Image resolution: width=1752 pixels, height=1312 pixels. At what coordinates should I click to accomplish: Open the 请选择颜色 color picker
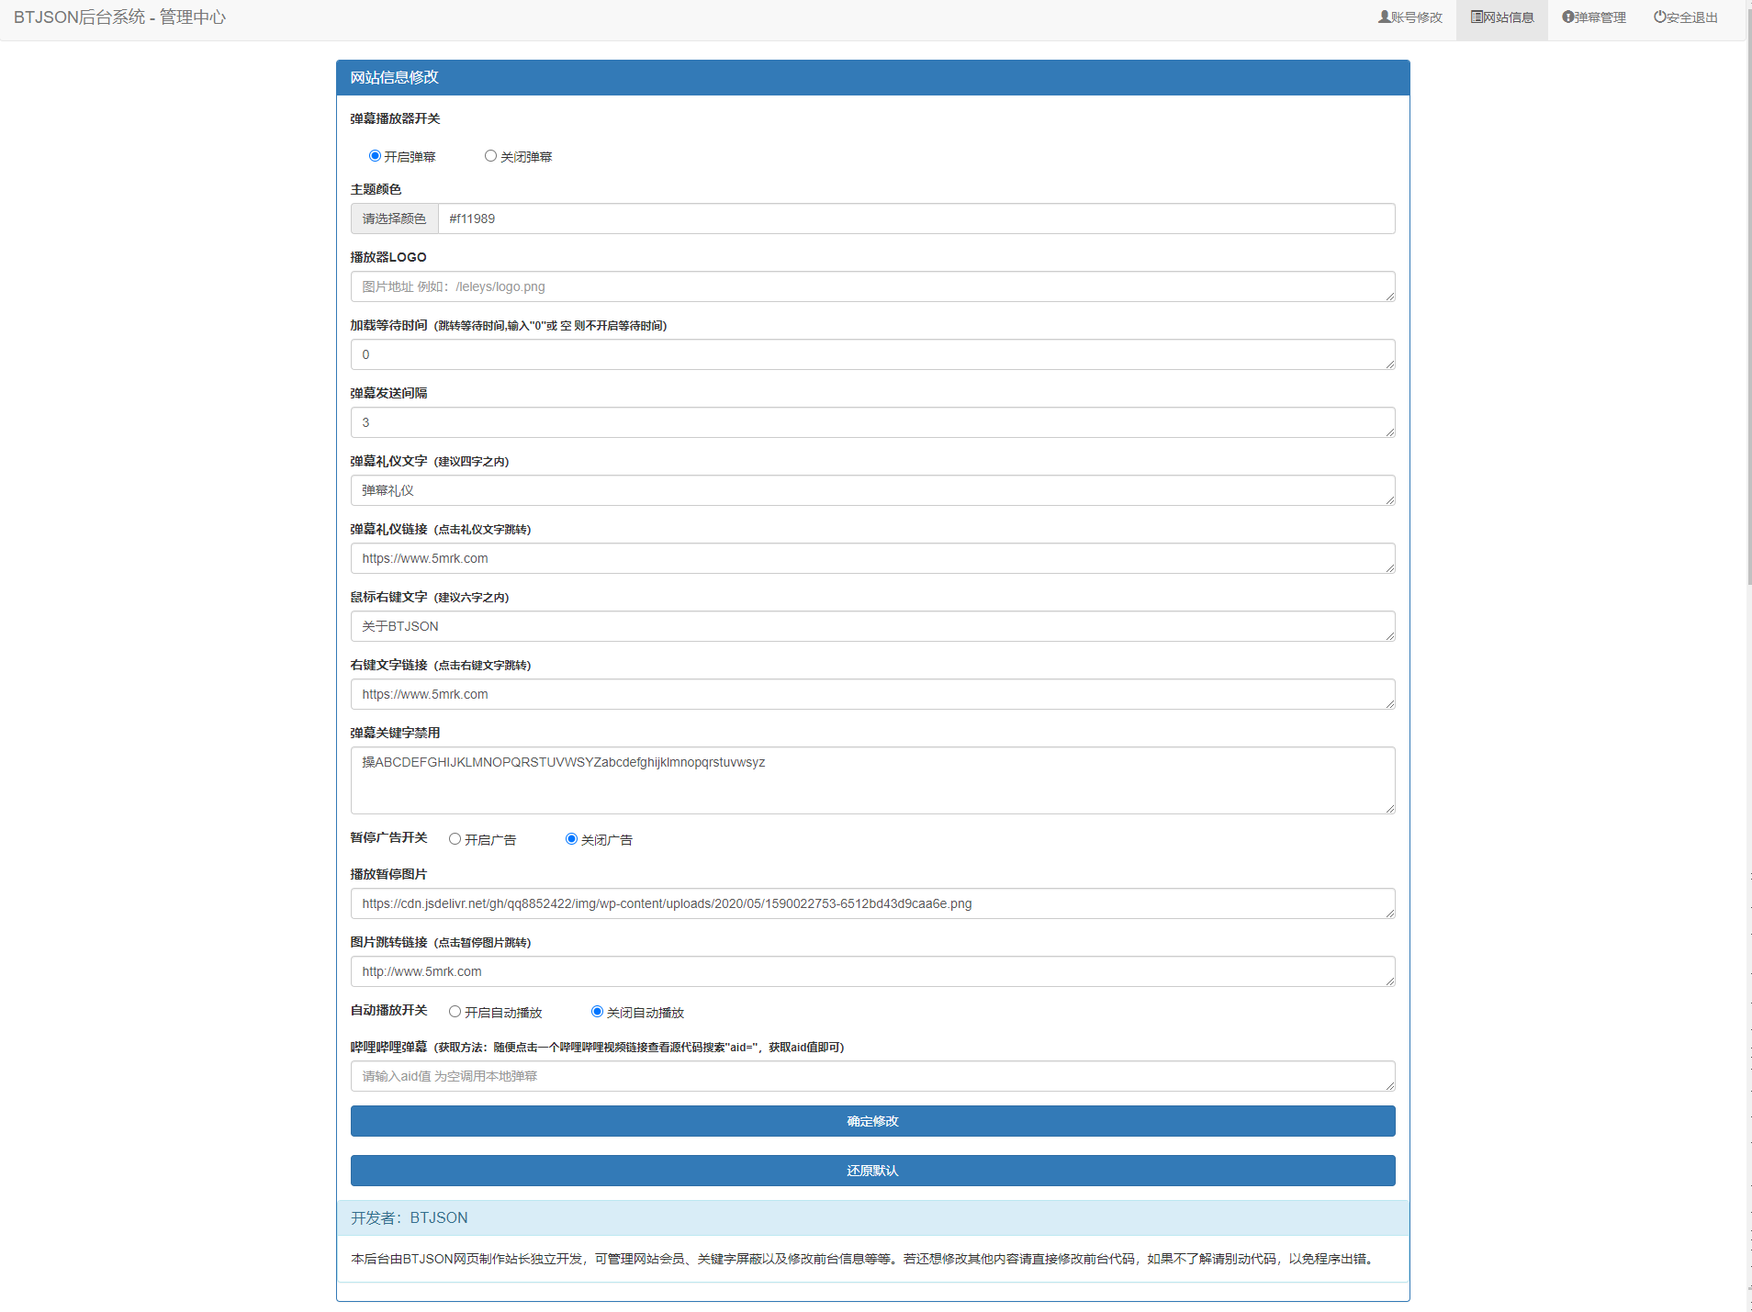[x=394, y=219]
